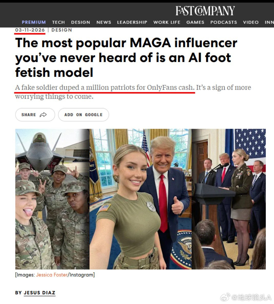Select DESIGN in the top navigation bar
The image size is (274, 304).
pyautogui.click(x=80, y=22)
